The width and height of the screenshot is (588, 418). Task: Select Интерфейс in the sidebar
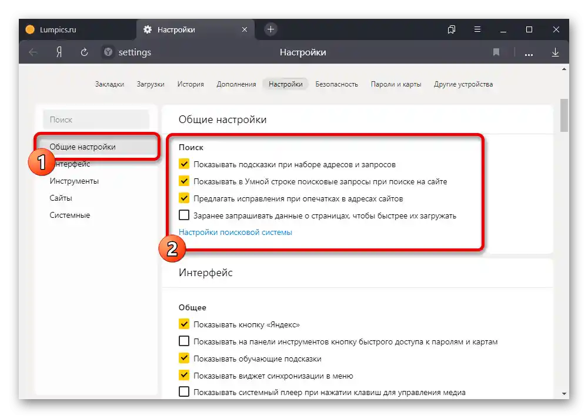pyautogui.click(x=72, y=164)
